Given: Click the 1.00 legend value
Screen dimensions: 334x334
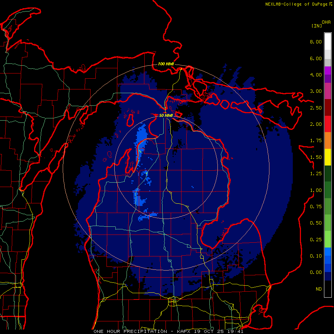Looking at the screenshot, I should pos(316,190).
